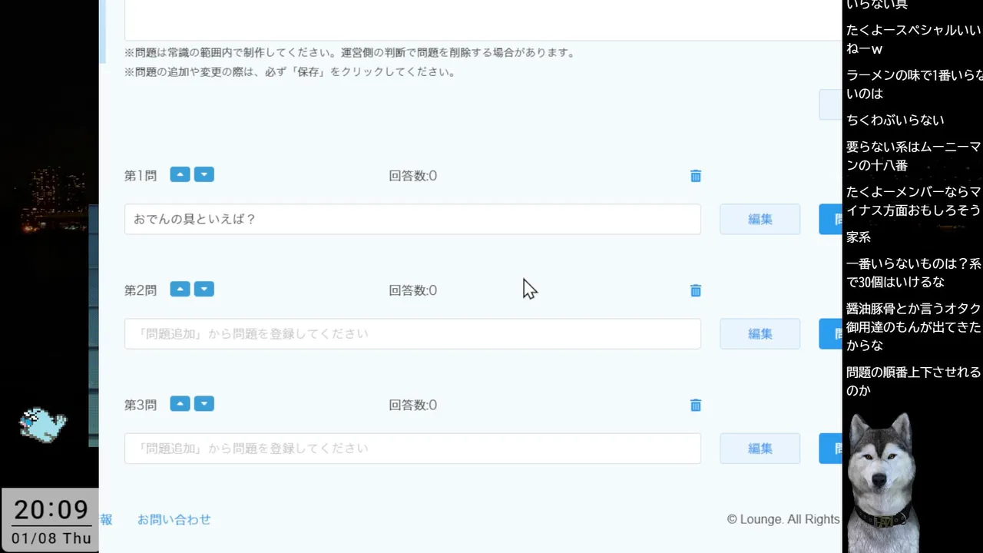Click 回答数:0 text for 第2問

point(413,290)
